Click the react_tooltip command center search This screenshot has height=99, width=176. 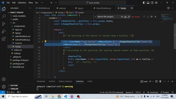[x=92, y=3]
